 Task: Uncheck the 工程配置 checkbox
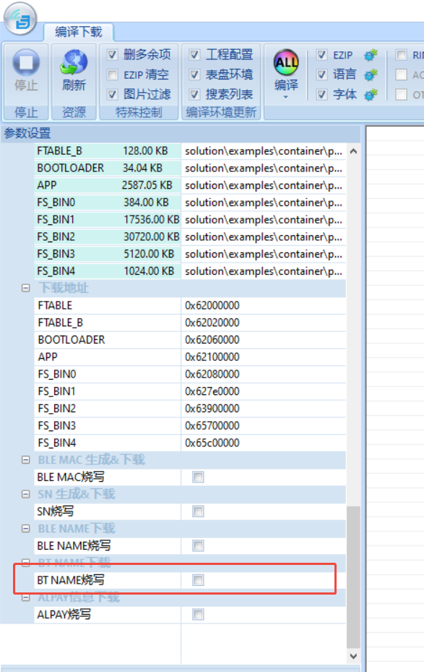point(194,55)
